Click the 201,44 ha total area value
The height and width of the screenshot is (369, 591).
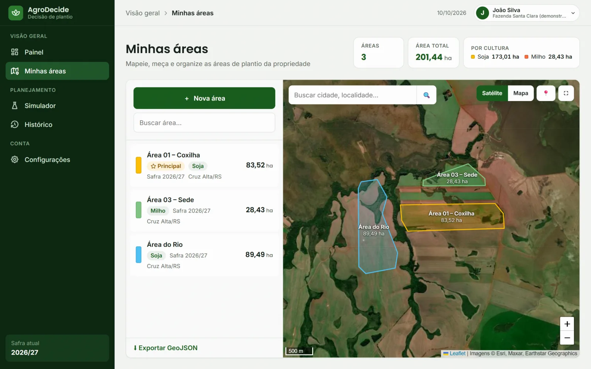tap(434, 57)
